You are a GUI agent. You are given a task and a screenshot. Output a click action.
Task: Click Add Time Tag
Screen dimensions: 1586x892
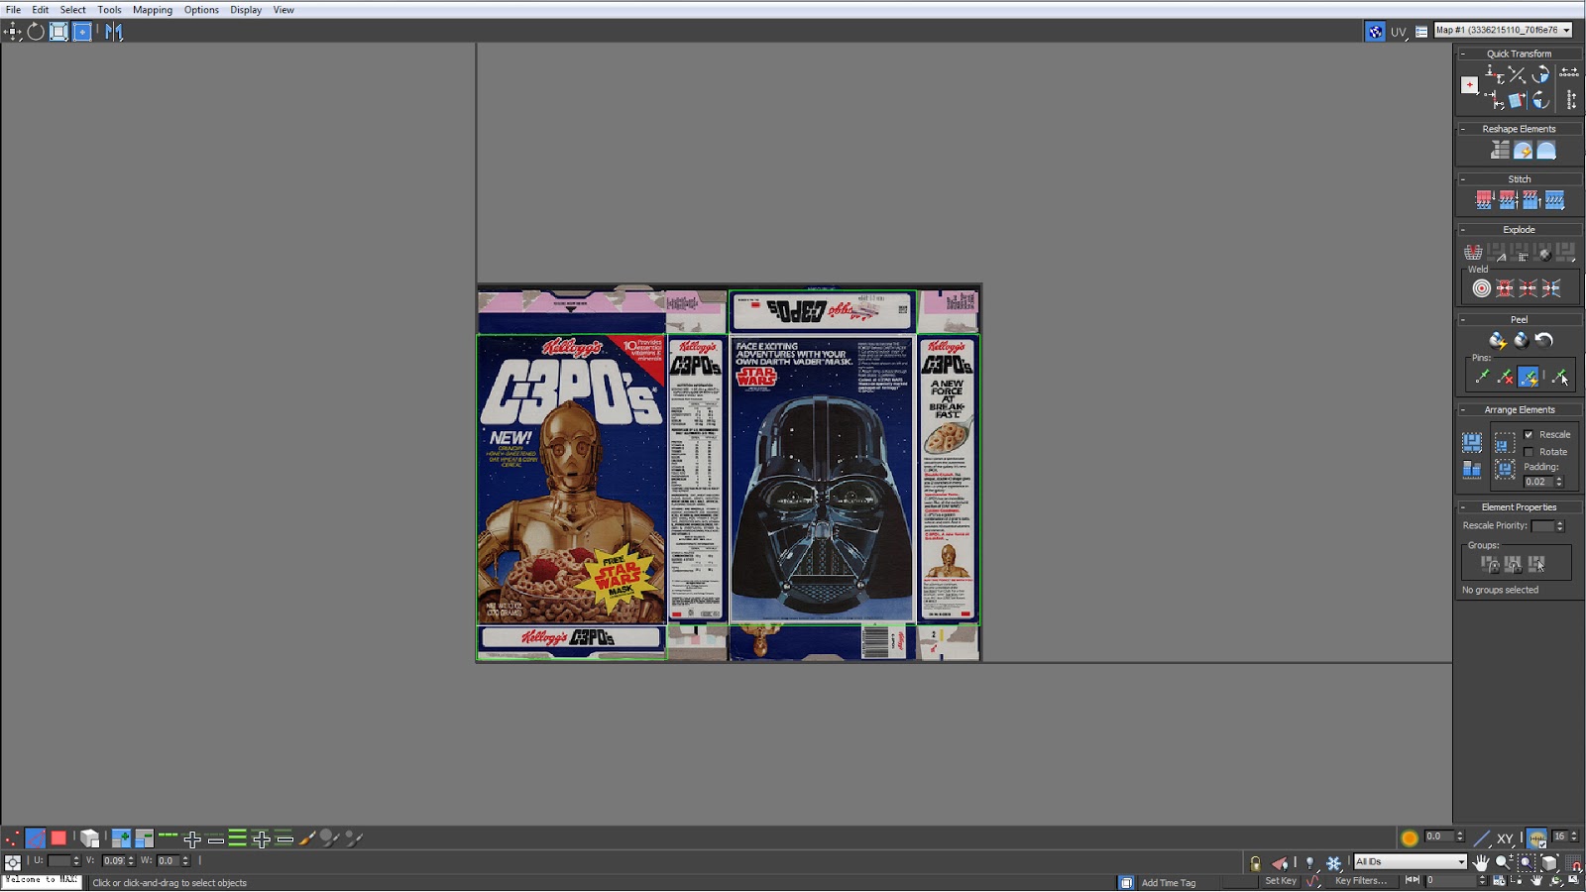1169,883
